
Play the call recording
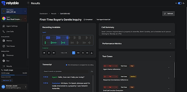[49, 53]
